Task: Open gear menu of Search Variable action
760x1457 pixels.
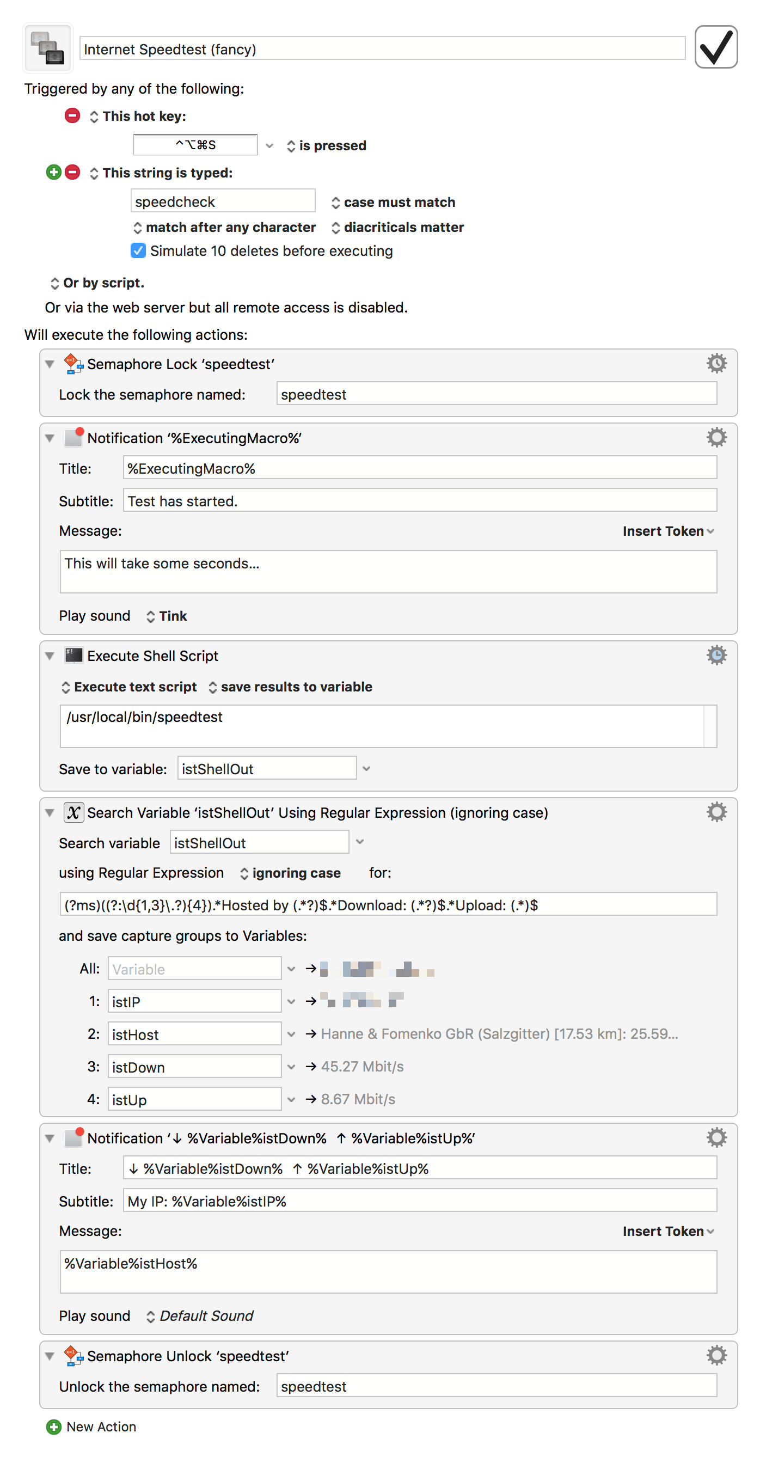Action: [716, 812]
